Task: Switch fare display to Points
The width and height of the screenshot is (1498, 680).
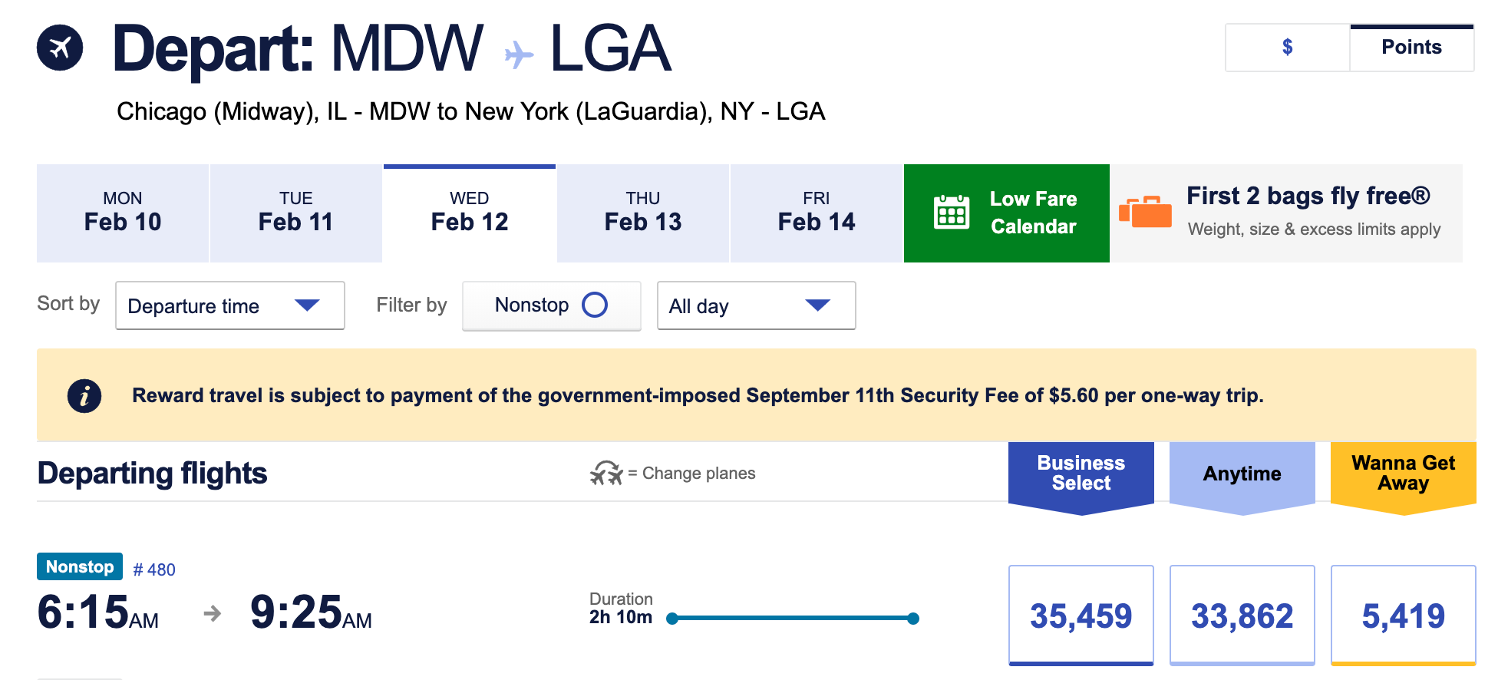Action: [1411, 48]
